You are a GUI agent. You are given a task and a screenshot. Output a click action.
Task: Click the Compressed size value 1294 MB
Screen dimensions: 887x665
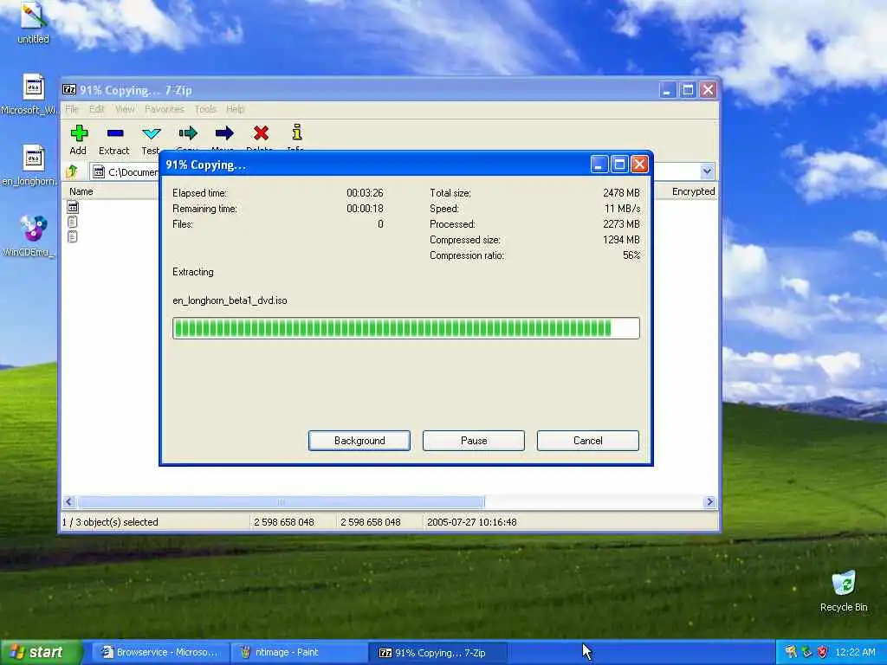[621, 240]
